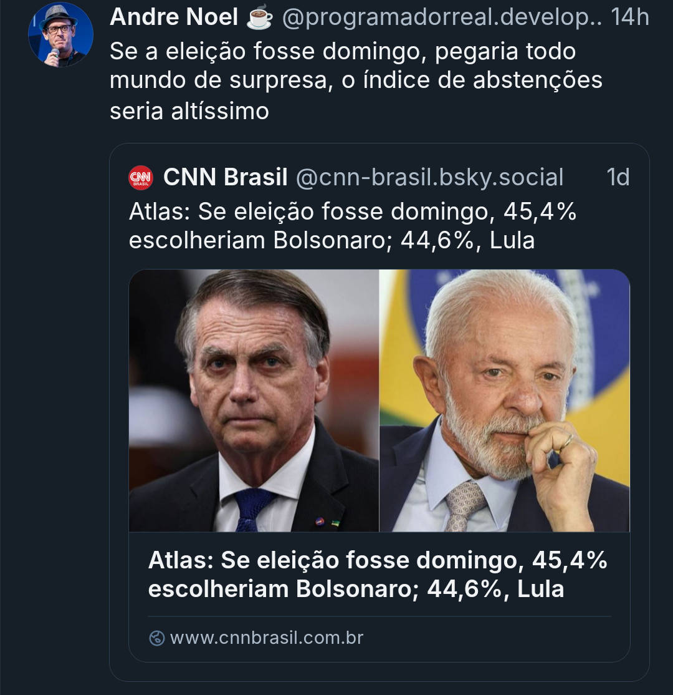Open the Andre Noel display name
This screenshot has height=695, width=673.
click(x=174, y=17)
